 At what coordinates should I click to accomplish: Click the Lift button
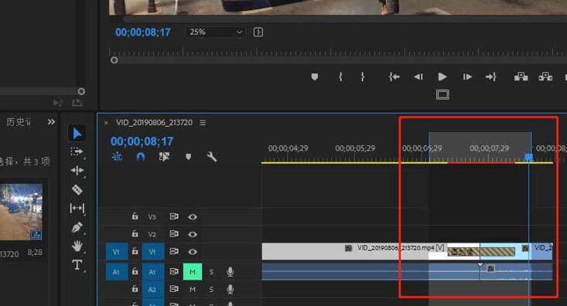pyautogui.click(x=521, y=76)
